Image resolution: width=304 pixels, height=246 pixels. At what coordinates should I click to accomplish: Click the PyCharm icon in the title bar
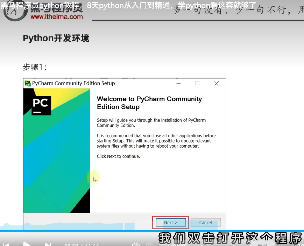(x=28, y=83)
